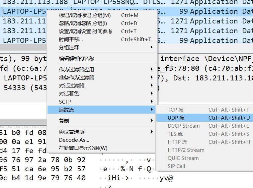Click hex row starting f5 51 ca 6e

pos(43,169)
